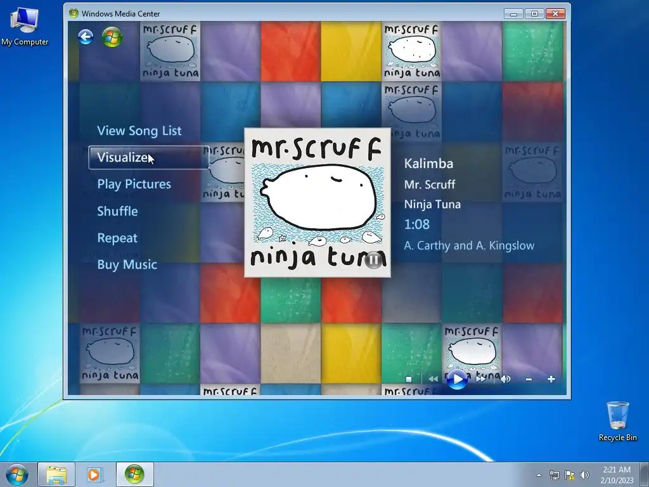This screenshot has height=487, width=649.
Task: Click the Show Desktop strip
Action: [645, 474]
